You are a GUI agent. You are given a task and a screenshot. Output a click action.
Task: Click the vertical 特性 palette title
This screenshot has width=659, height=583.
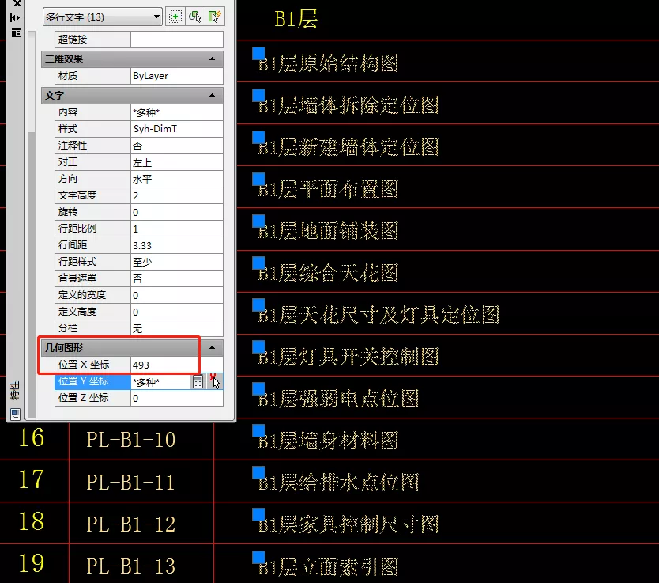[16, 391]
